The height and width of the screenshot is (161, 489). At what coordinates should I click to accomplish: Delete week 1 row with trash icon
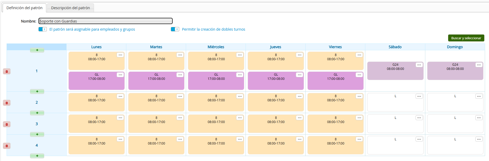tap(7, 71)
